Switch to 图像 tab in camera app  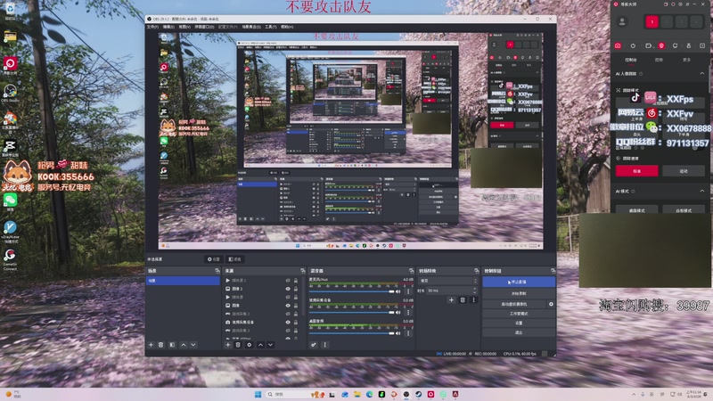(x=659, y=60)
